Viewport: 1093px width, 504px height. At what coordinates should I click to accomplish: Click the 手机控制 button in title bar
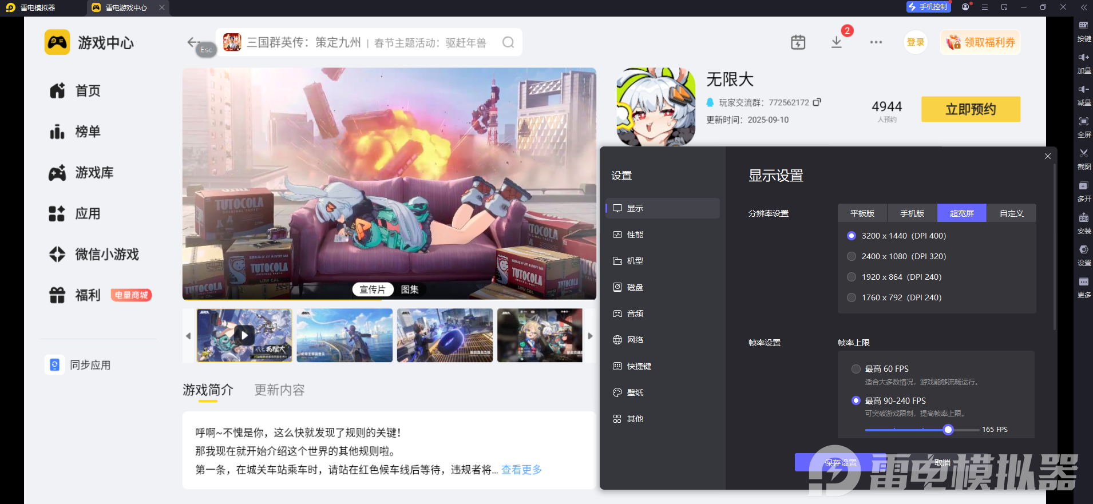point(928,7)
